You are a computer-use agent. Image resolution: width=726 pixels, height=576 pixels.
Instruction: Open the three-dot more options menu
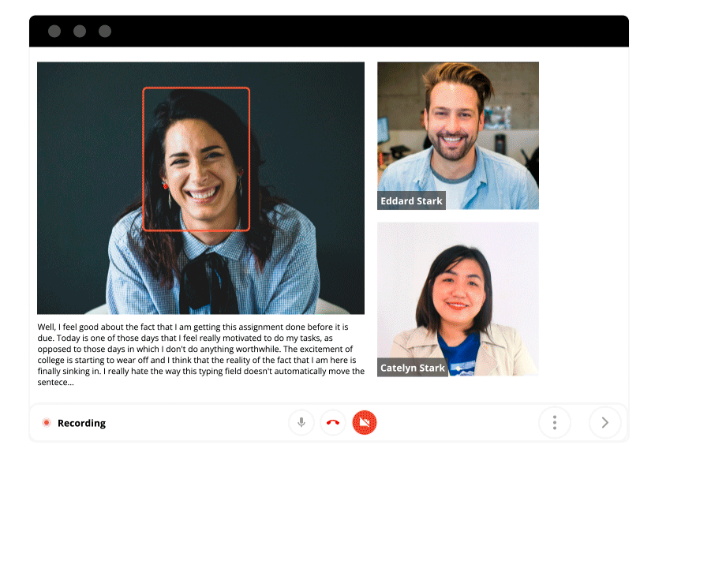coord(555,423)
